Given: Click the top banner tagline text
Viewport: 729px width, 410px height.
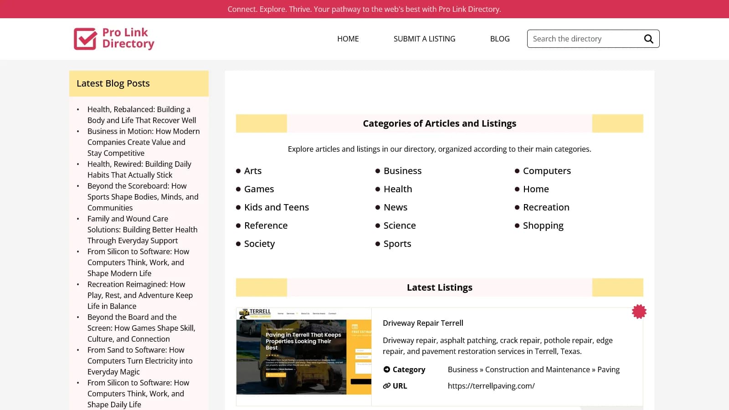Looking at the screenshot, I should (x=364, y=9).
